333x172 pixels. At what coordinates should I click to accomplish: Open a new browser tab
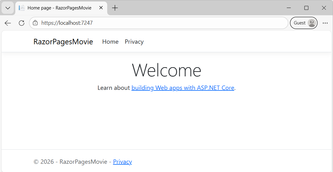[115, 8]
